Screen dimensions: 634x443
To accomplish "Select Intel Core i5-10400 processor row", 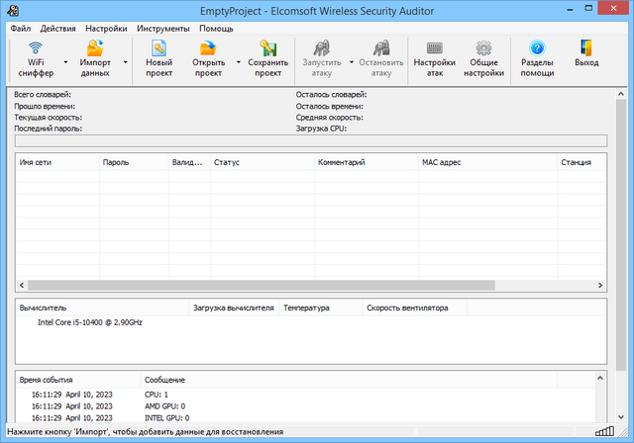I will [89, 321].
